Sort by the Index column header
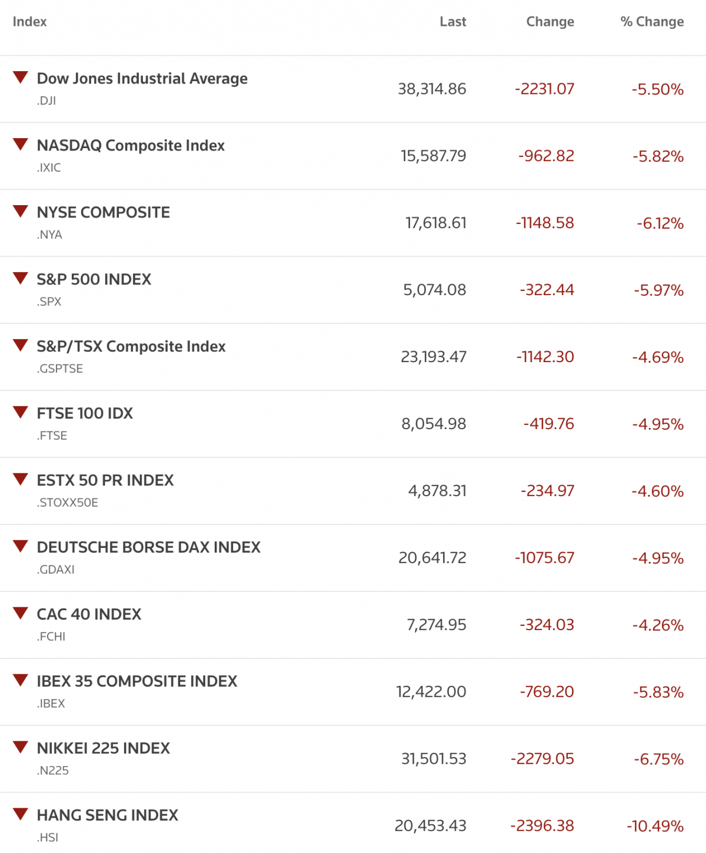This screenshot has width=706, height=853. [29, 22]
